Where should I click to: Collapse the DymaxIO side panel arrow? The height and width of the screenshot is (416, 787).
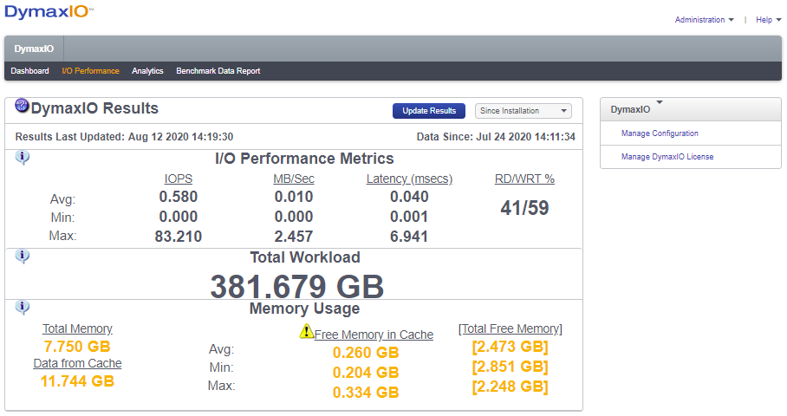(660, 102)
